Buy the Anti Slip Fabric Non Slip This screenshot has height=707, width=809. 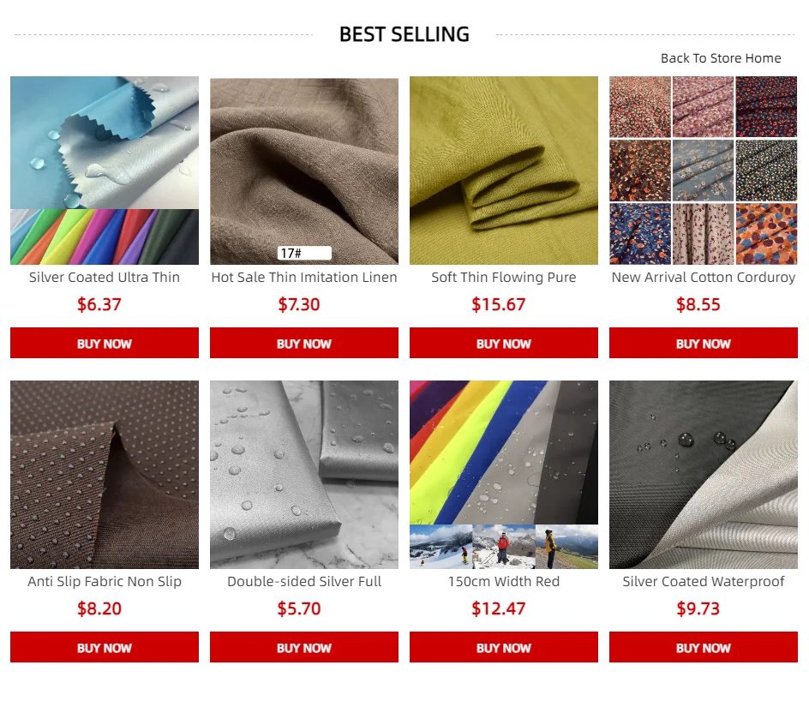[x=105, y=647]
